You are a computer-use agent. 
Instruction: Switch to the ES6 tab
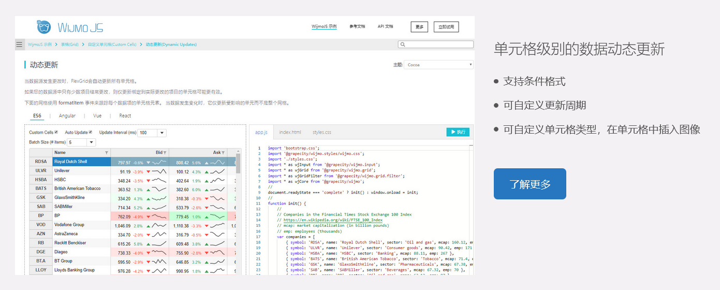pos(37,116)
